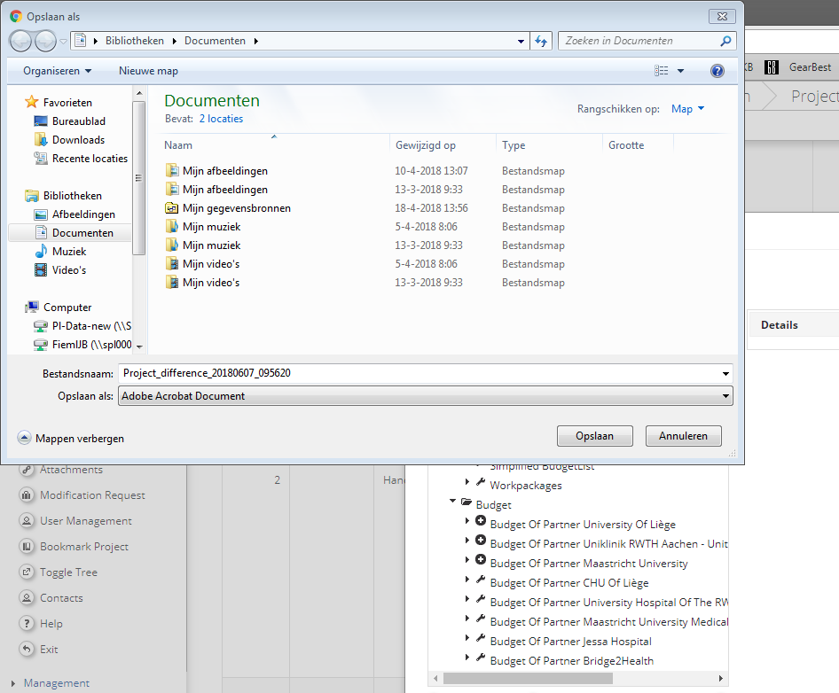Click the Annuleren button
Viewport: 839px width, 693px height.
point(683,436)
